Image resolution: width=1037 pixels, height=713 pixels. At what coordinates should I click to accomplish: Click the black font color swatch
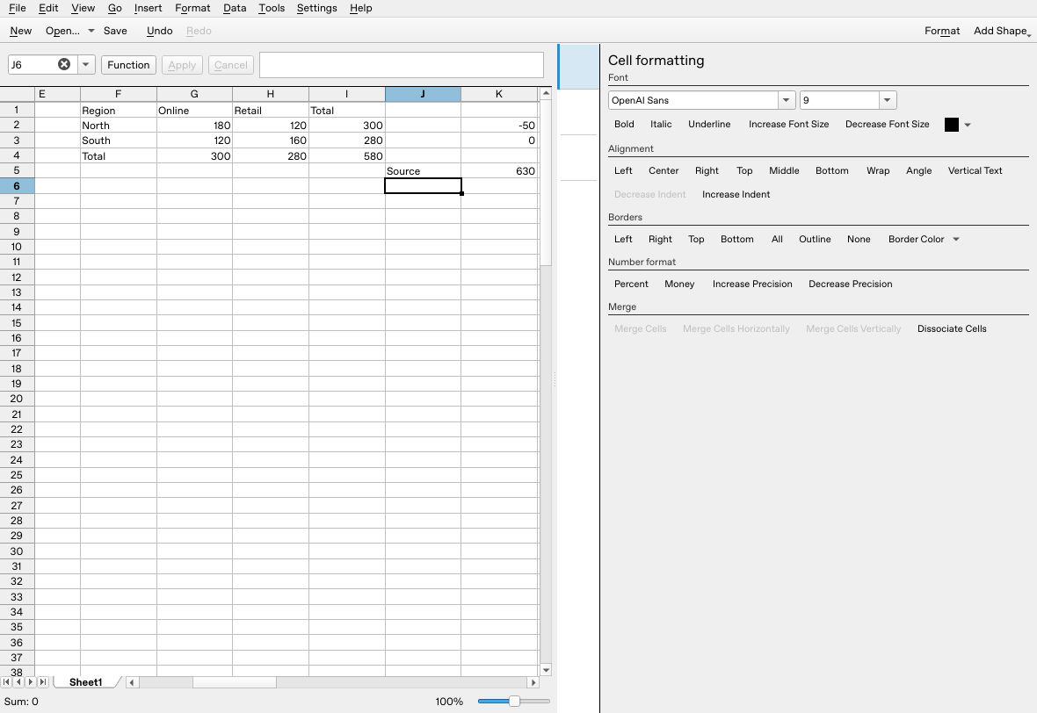(x=951, y=125)
